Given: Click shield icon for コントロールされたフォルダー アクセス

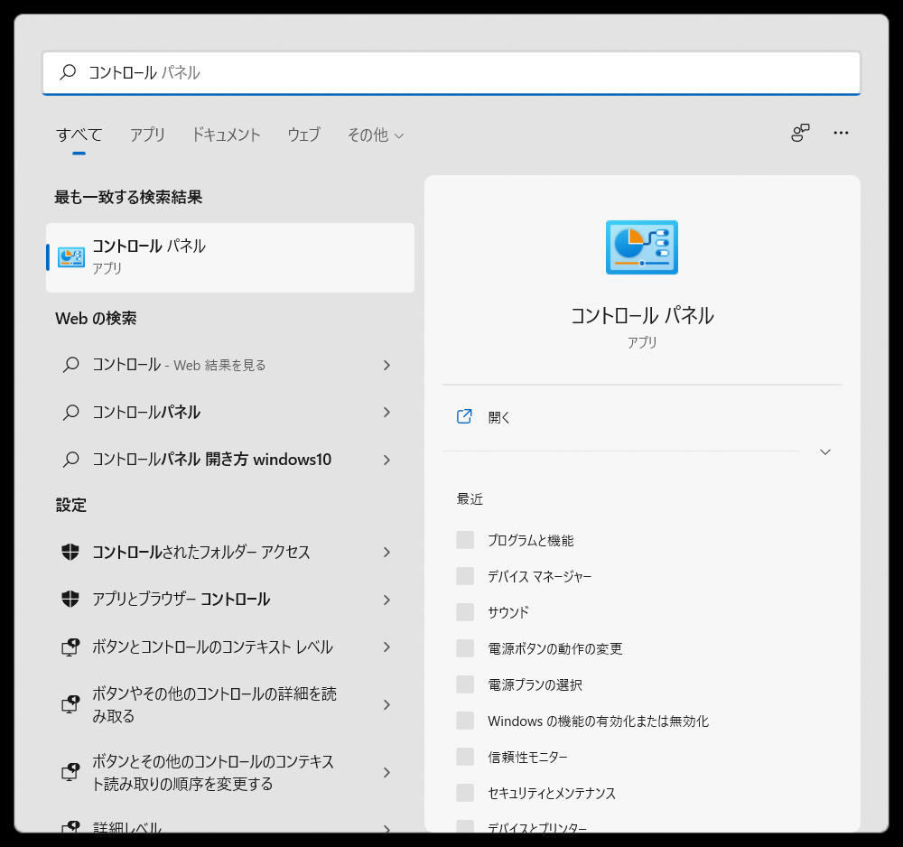Looking at the screenshot, I should [70, 552].
